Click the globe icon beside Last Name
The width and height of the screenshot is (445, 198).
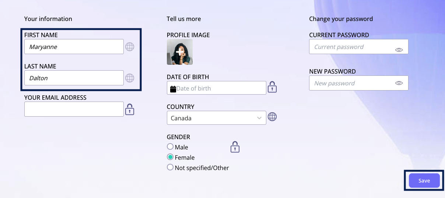click(x=130, y=78)
